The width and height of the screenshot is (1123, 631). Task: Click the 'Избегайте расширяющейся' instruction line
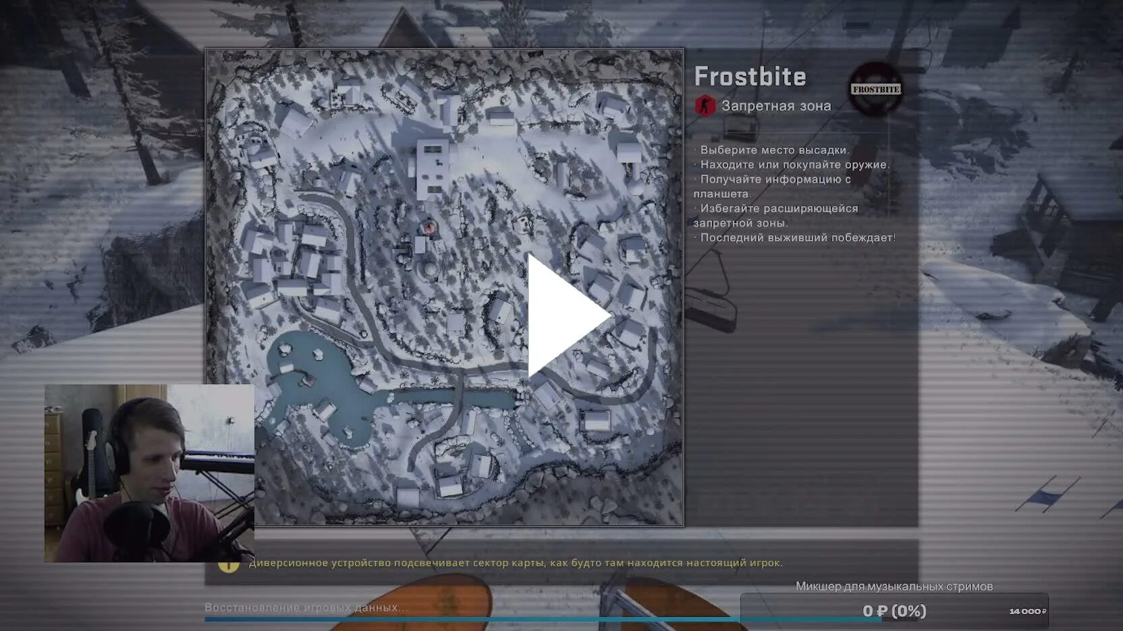(x=779, y=208)
